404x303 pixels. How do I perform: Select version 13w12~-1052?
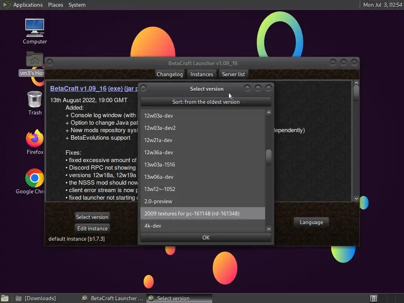pos(202,189)
